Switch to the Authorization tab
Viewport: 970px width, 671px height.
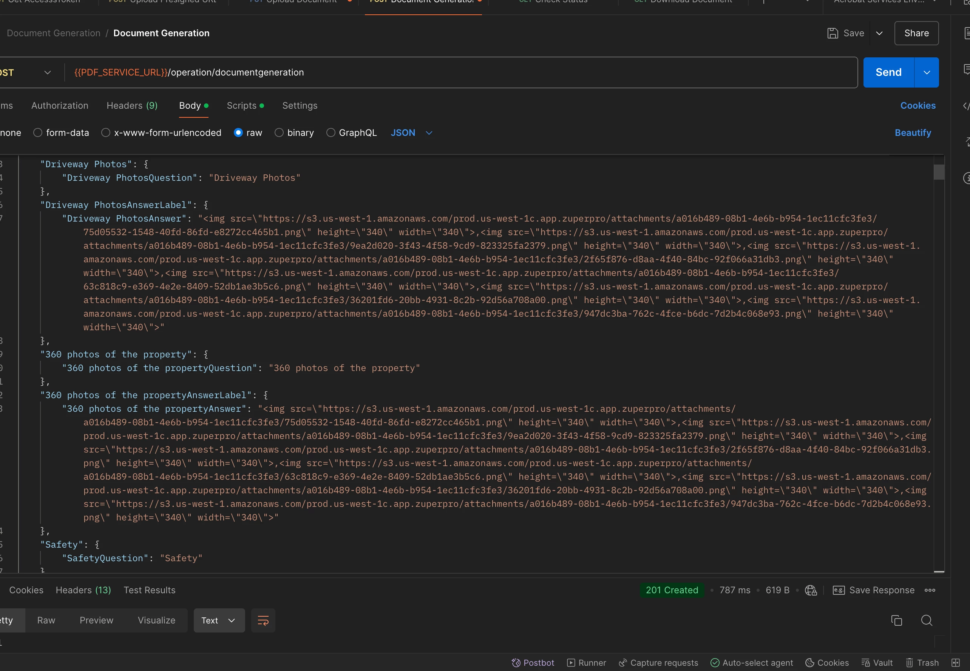click(60, 106)
